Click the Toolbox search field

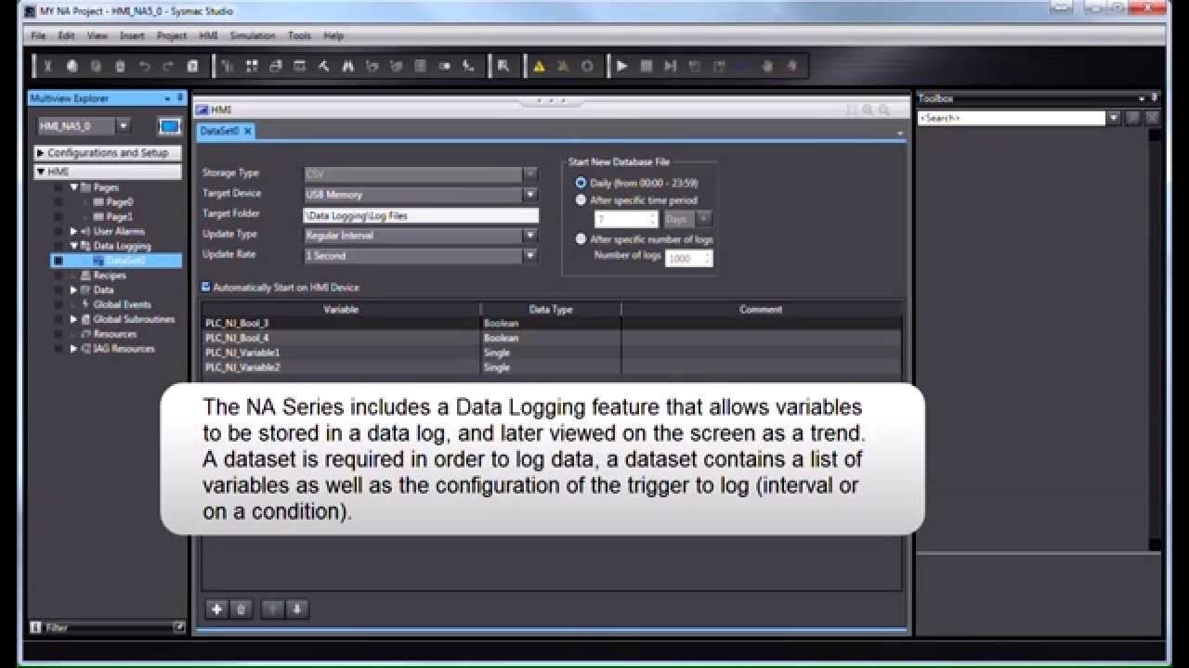(x=1012, y=119)
